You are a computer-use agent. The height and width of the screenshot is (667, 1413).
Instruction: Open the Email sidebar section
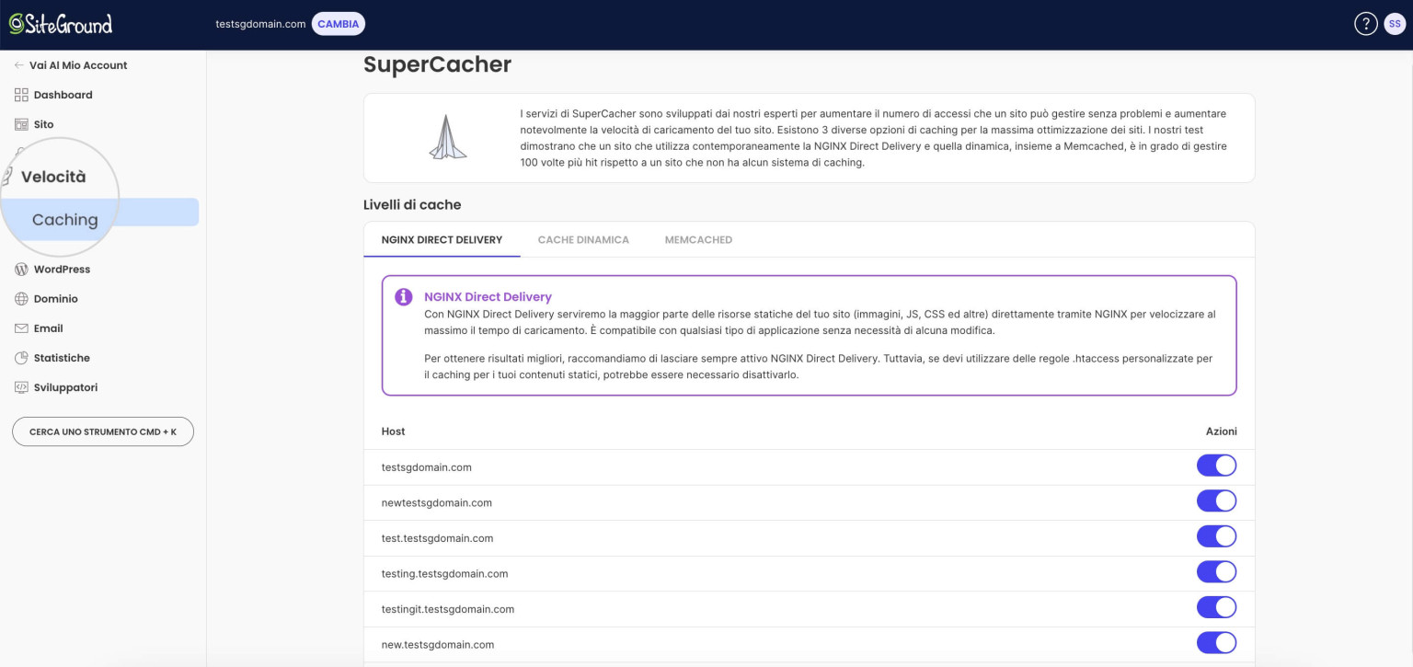point(48,328)
